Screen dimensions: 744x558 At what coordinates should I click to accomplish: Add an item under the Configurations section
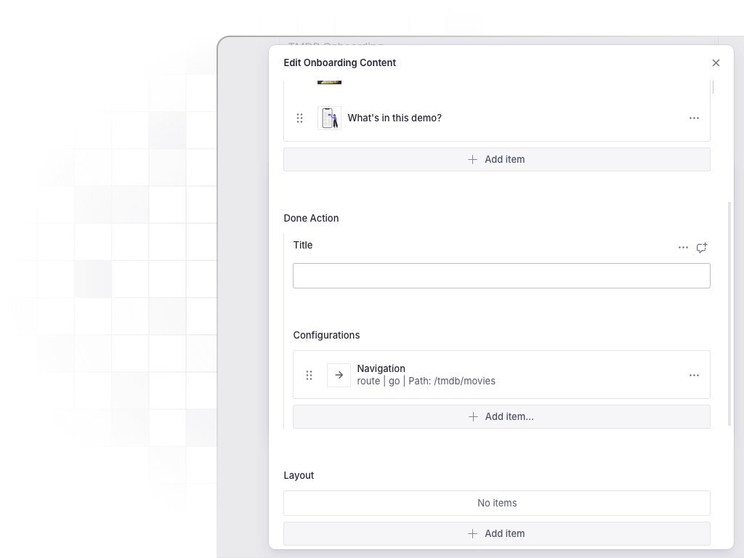[501, 416]
